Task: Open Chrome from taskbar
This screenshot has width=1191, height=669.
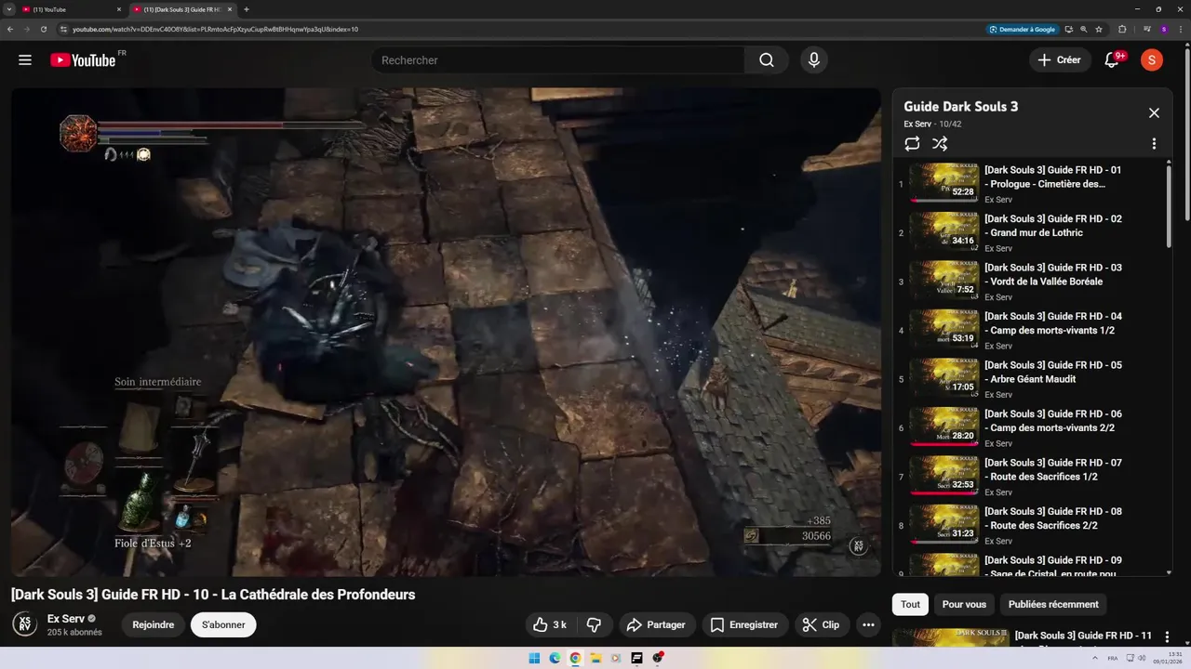Action: [575, 658]
